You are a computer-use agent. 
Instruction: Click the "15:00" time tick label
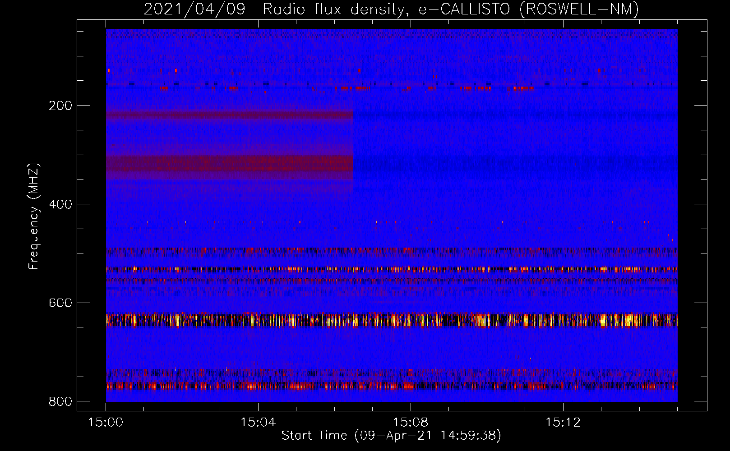(x=106, y=423)
